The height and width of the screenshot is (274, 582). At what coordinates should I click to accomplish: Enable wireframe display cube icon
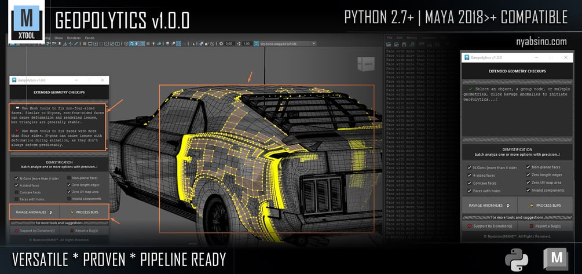pyautogui.click(x=126, y=43)
